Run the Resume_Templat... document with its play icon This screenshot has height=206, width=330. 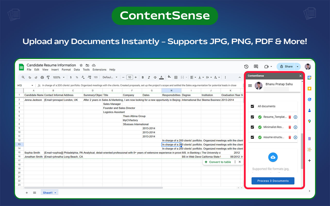coord(295,117)
